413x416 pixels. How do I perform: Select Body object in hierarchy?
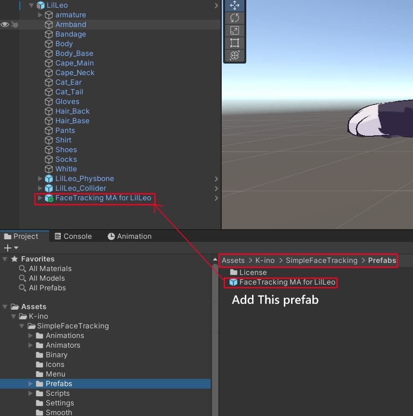(64, 43)
